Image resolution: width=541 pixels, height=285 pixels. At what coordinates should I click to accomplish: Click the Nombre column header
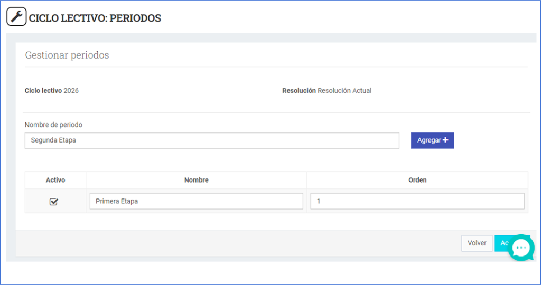pos(196,180)
